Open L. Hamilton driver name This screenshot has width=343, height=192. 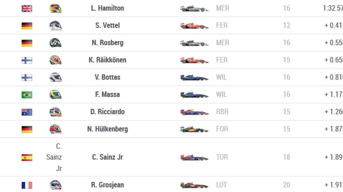pos(107,8)
